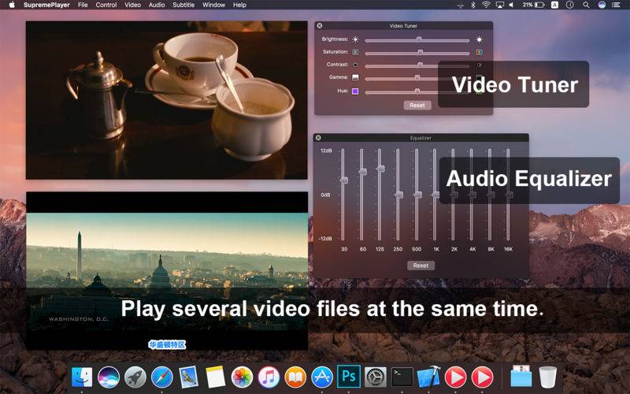The width and height of the screenshot is (630, 394).
Task: Open the Window menu
Action: point(213,5)
